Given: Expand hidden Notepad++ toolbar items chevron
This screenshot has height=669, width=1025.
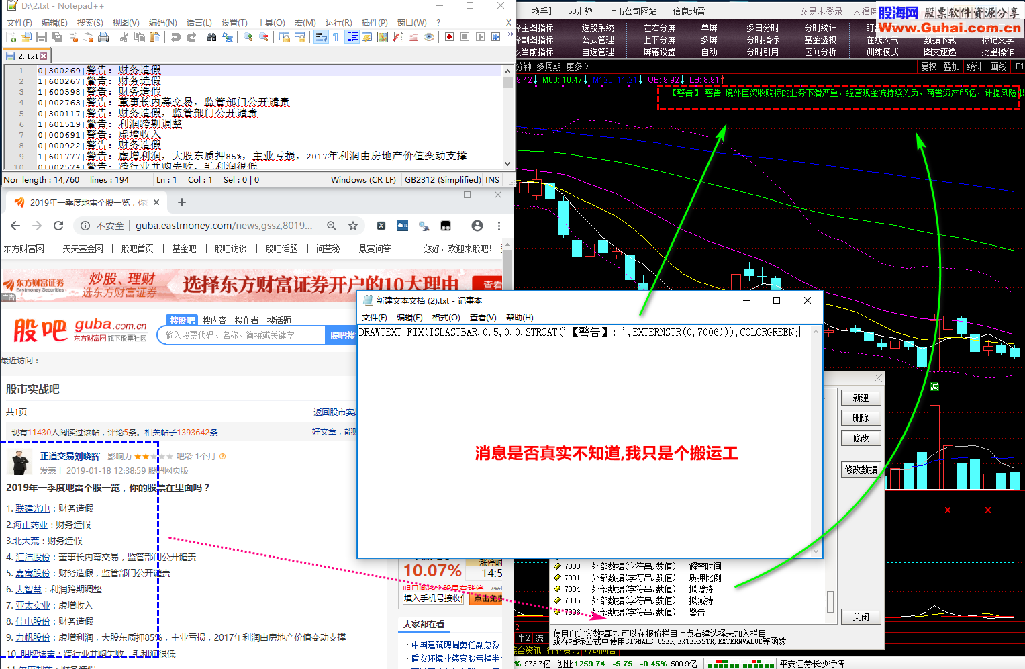Looking at the screenshot, I should (510, 34).
